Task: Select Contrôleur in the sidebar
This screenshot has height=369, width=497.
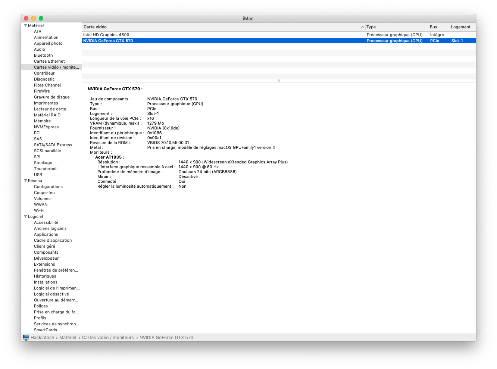Action: (44, 73)
